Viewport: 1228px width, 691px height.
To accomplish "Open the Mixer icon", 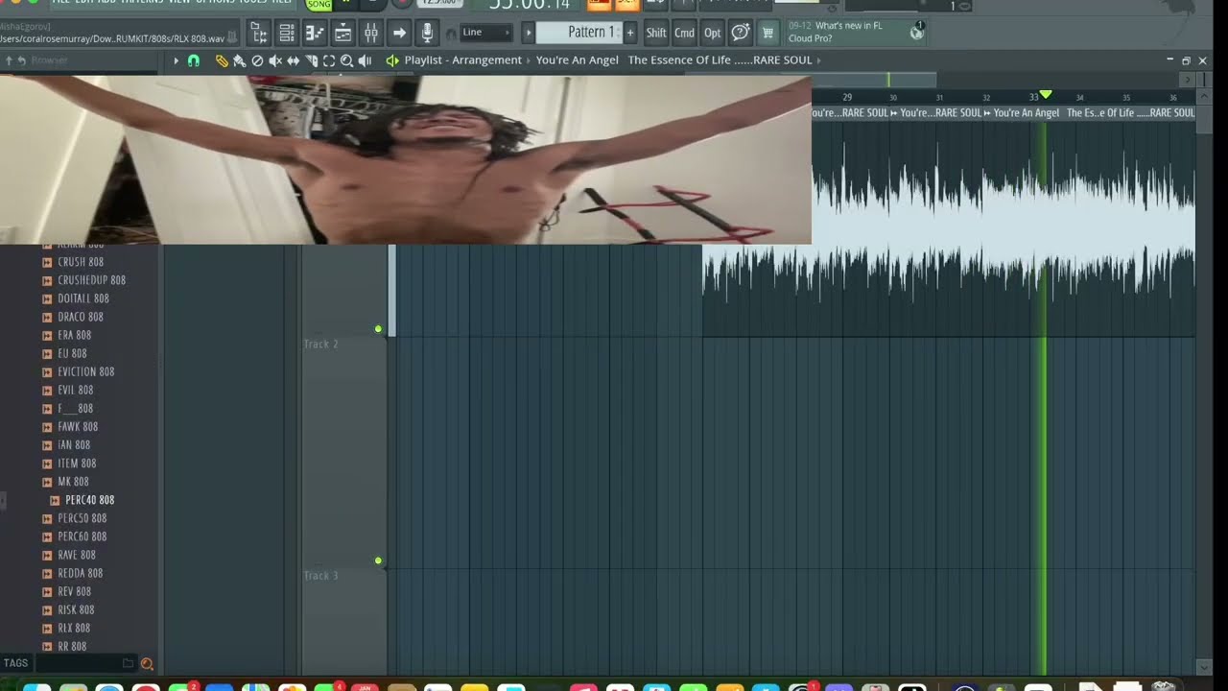I will [370, 34].
